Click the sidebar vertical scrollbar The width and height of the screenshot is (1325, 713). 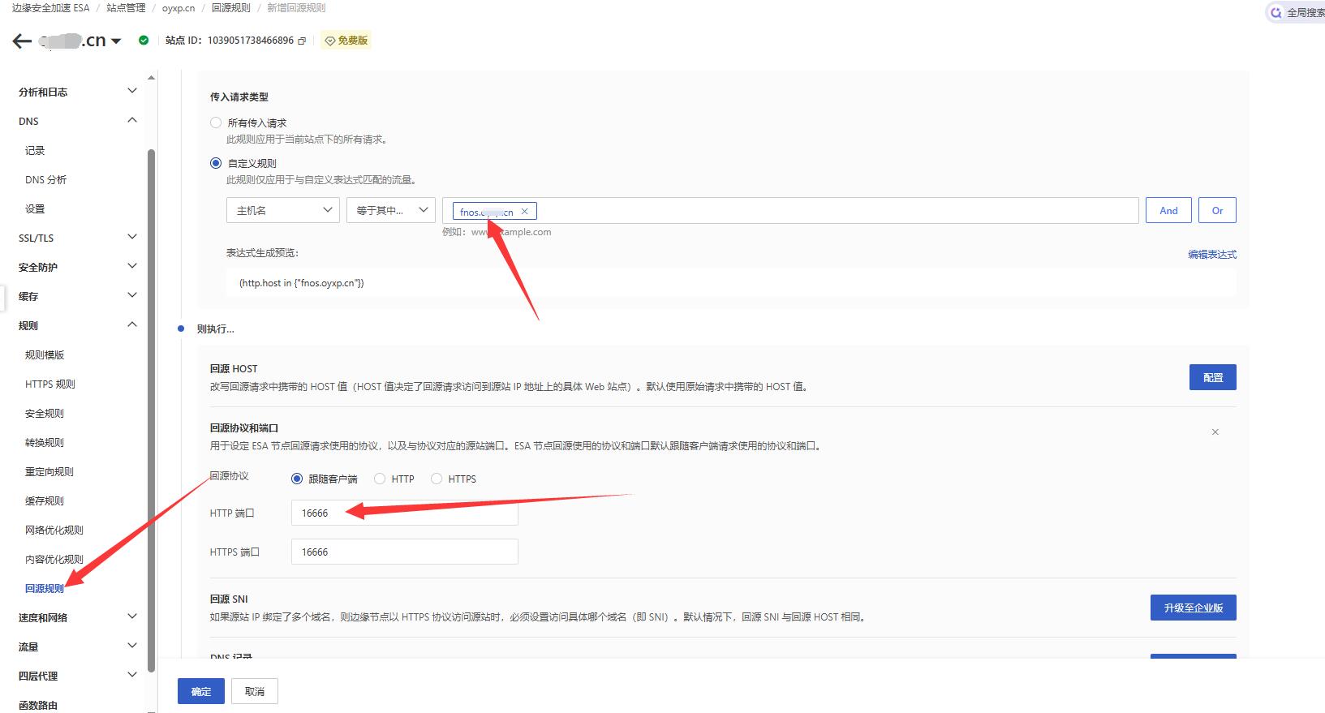coord(151,410)
